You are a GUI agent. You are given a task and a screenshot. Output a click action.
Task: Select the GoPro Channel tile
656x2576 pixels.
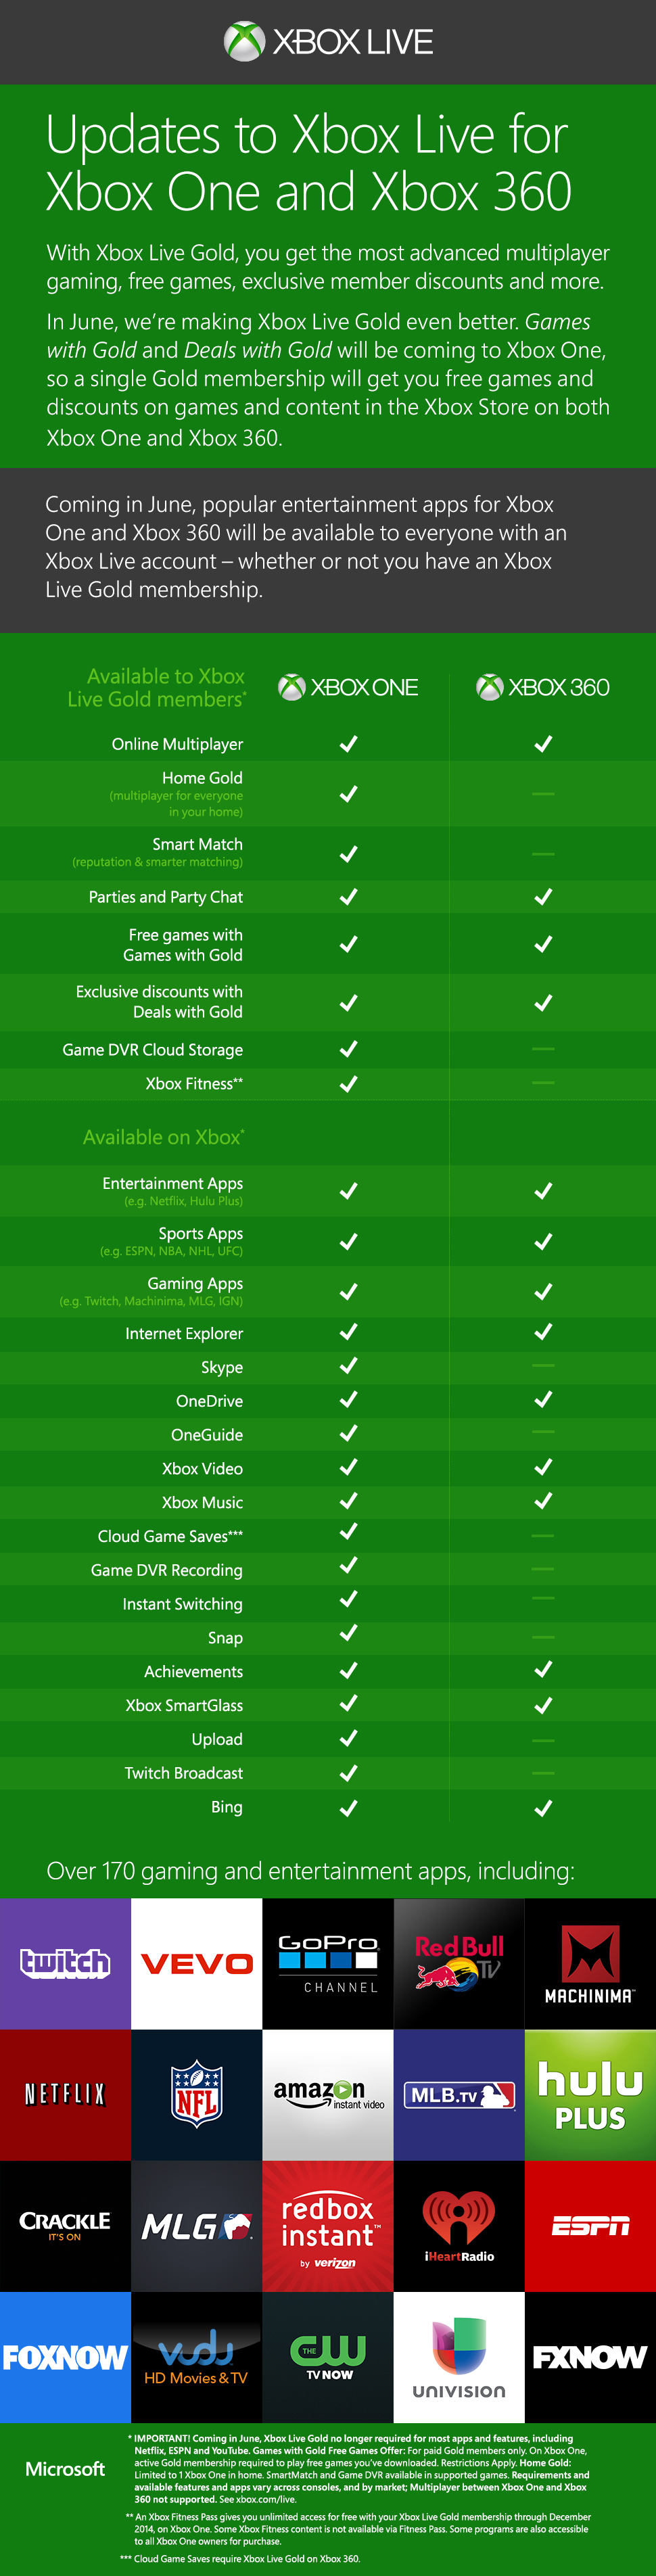click(x=328, y=1962)
